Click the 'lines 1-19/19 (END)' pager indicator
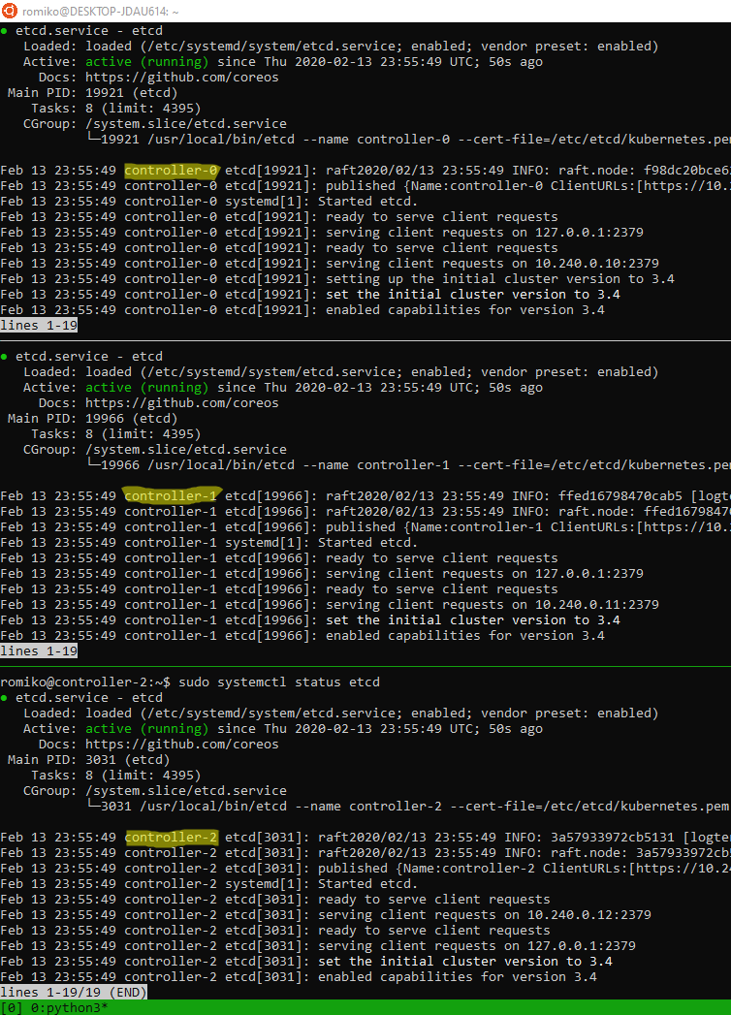 [74, 992]
